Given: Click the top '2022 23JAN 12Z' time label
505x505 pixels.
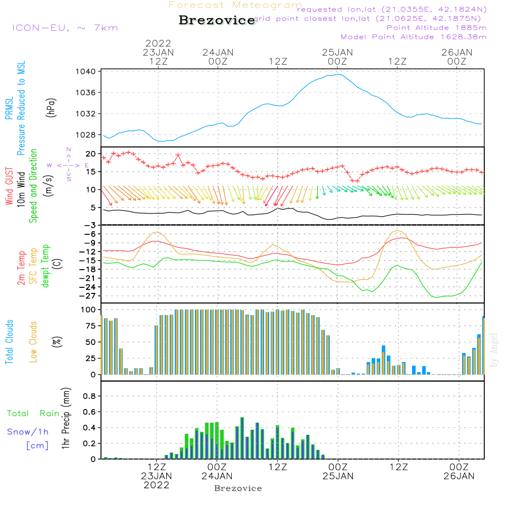Looking at the screenshot, I should pos(158,52).
